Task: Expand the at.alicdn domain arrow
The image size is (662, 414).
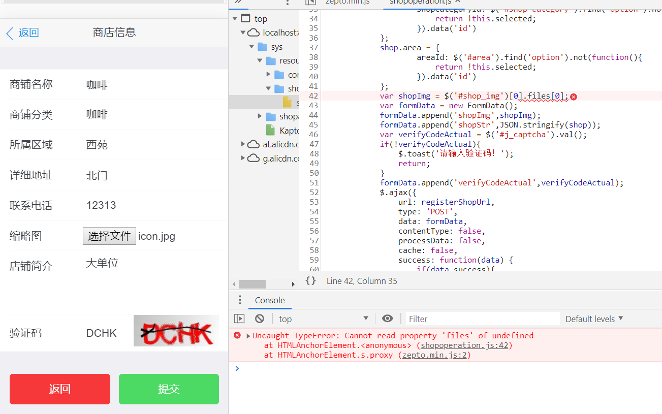Action: (243, 144)
